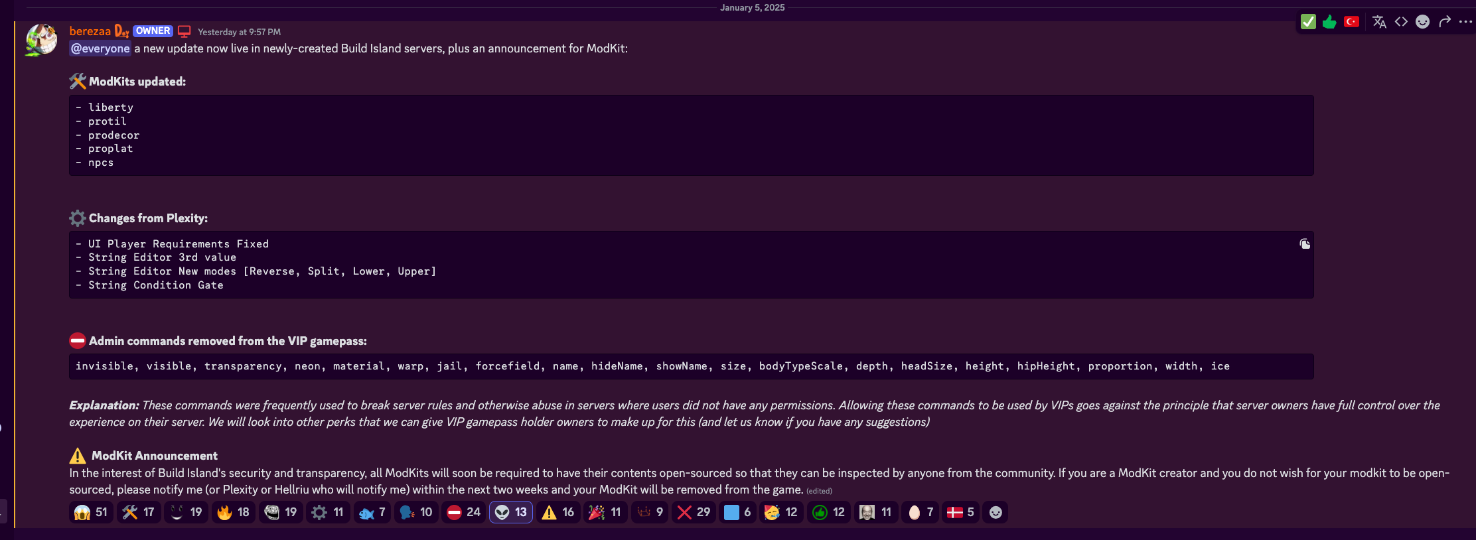Click the Changes from Plexity heading

coord(148,218)
